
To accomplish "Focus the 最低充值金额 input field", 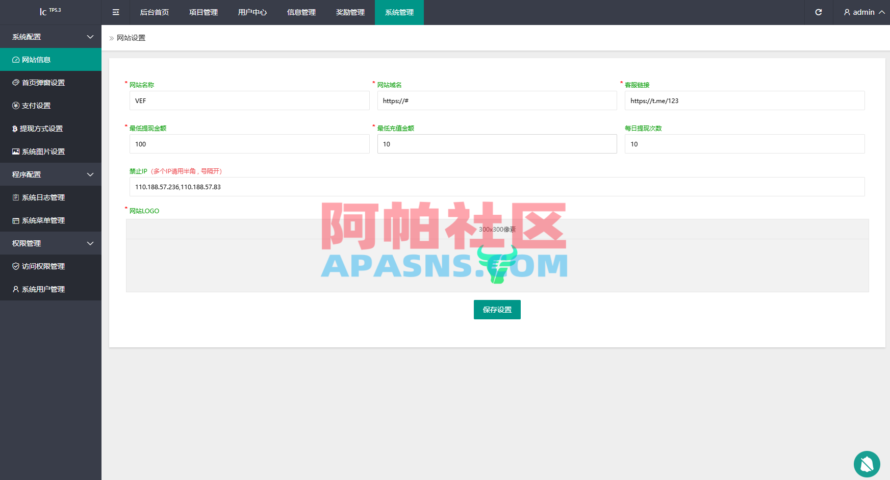I will (x=497, y=144).
